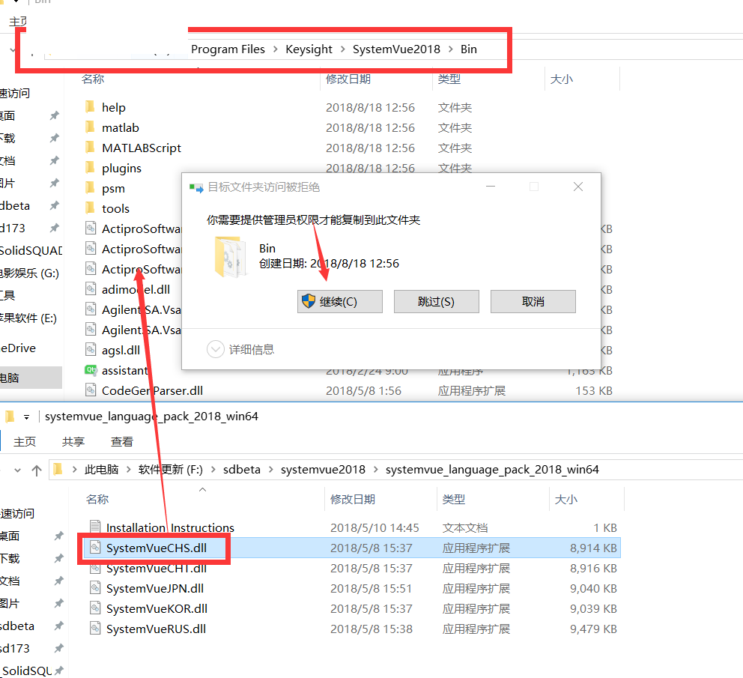Click the pin icon next to sd173 in lower sidebar
The width and height of the screenshot is (743, 678).
click(58, 648)
